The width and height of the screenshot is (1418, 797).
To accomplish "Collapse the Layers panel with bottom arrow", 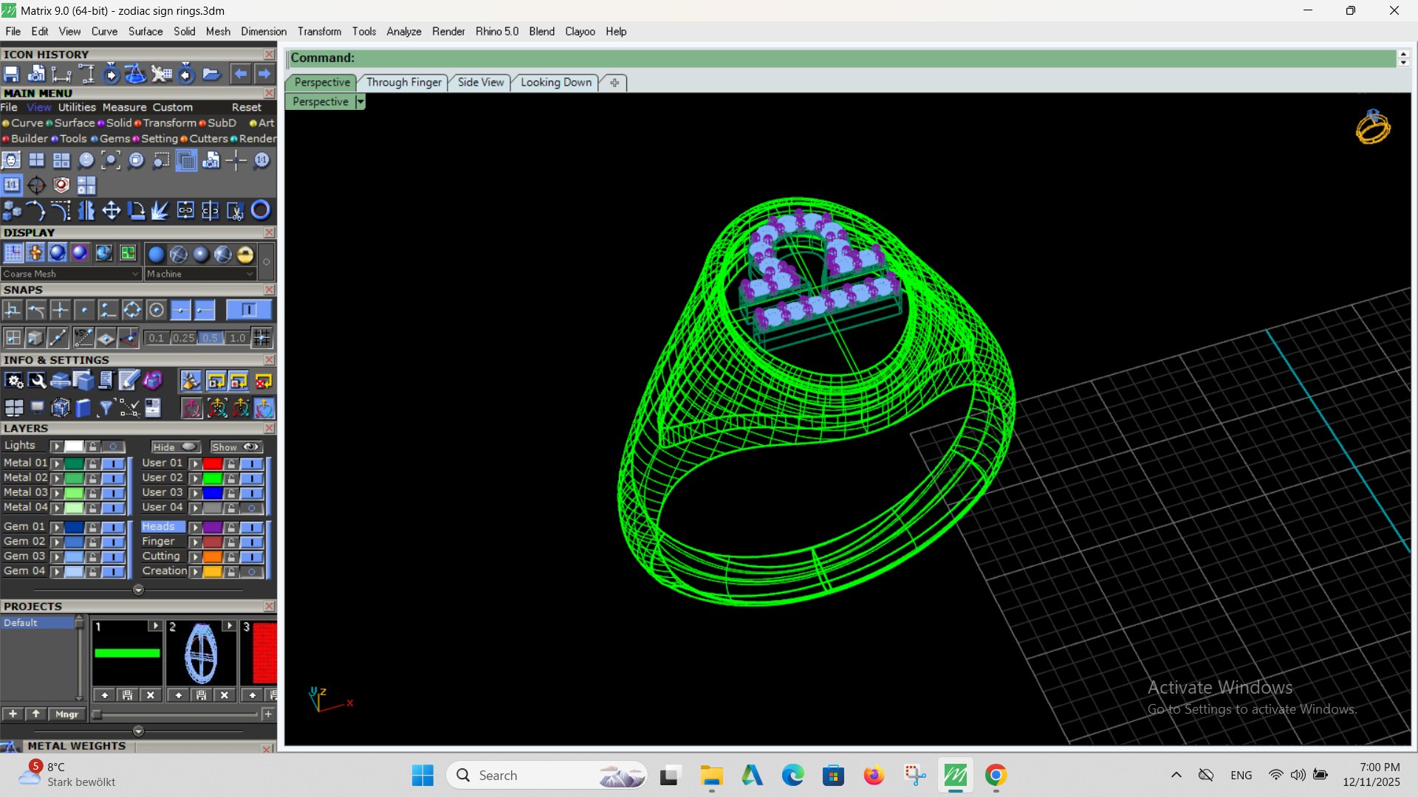I will 138,590.
